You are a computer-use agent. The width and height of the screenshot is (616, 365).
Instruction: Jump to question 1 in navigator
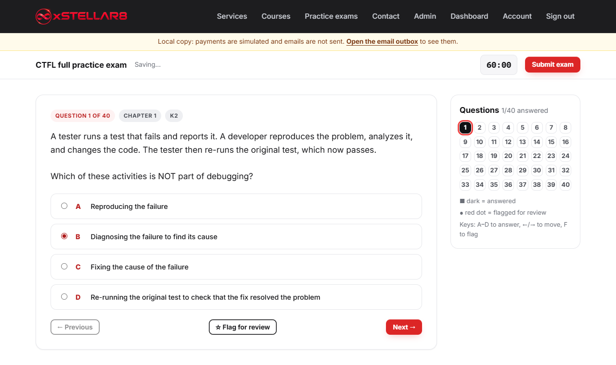(x=465, y=128)
